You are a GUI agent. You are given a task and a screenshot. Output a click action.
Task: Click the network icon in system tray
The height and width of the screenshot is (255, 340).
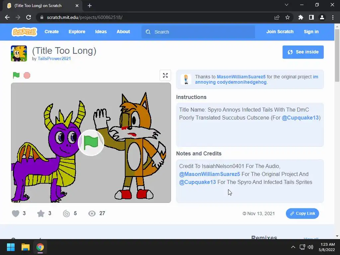[302, 247]
